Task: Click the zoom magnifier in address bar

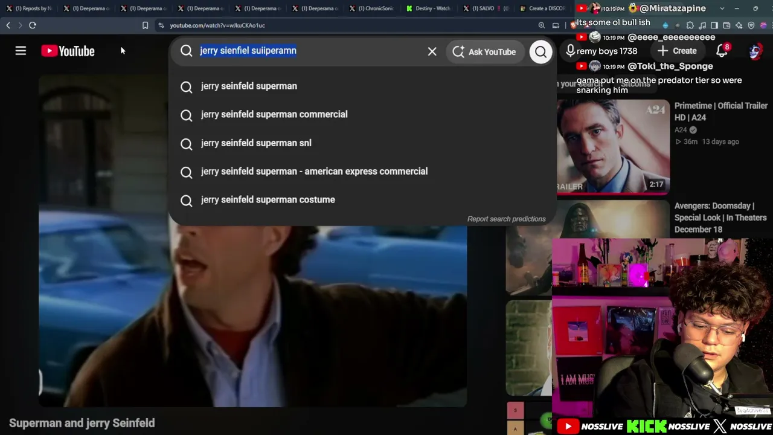Action: [x=542, y=25]
